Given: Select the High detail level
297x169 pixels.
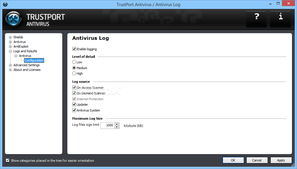Looking at the screenshot, I should coord(74,73).
